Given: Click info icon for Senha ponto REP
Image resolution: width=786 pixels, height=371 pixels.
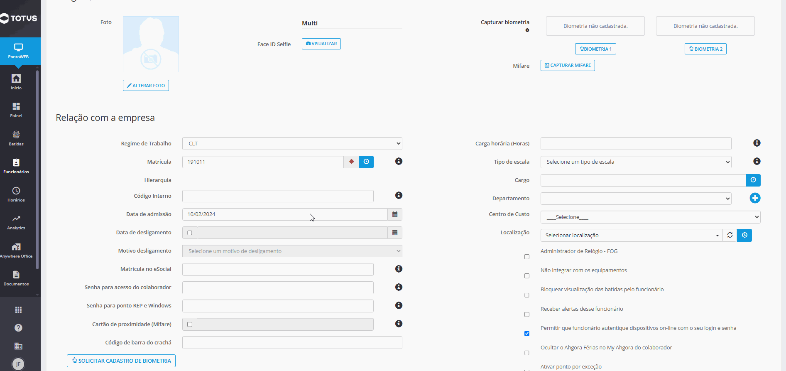Looking at the screenshot, I should (x=399, y=305).
